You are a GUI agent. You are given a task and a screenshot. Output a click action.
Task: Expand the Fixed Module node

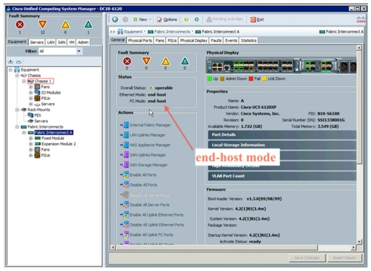pos(31,138)
